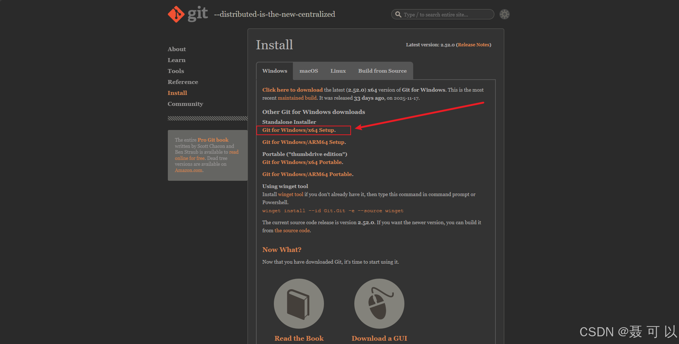The width and height of the screenshot is (679, 344).
Task: Open the About sidebar item
Action: pyautogui.click(x=177, y=49)
